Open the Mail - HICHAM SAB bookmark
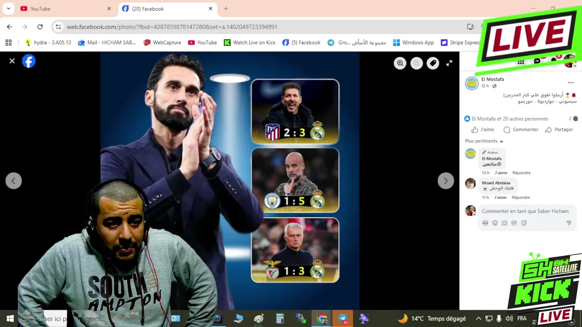The image size is (582, 327). (x=107, y=43)
